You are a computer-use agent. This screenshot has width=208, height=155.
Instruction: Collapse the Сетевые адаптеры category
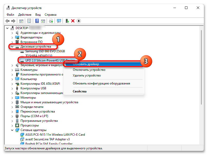[12, 130]
